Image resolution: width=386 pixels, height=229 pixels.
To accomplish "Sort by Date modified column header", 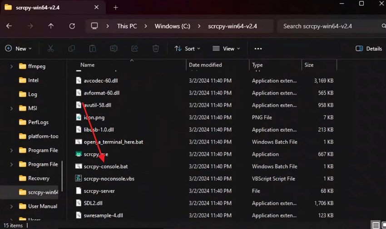I will (205, 65).
